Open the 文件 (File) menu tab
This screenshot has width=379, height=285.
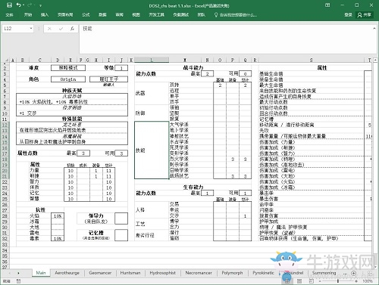pos(9,15)
